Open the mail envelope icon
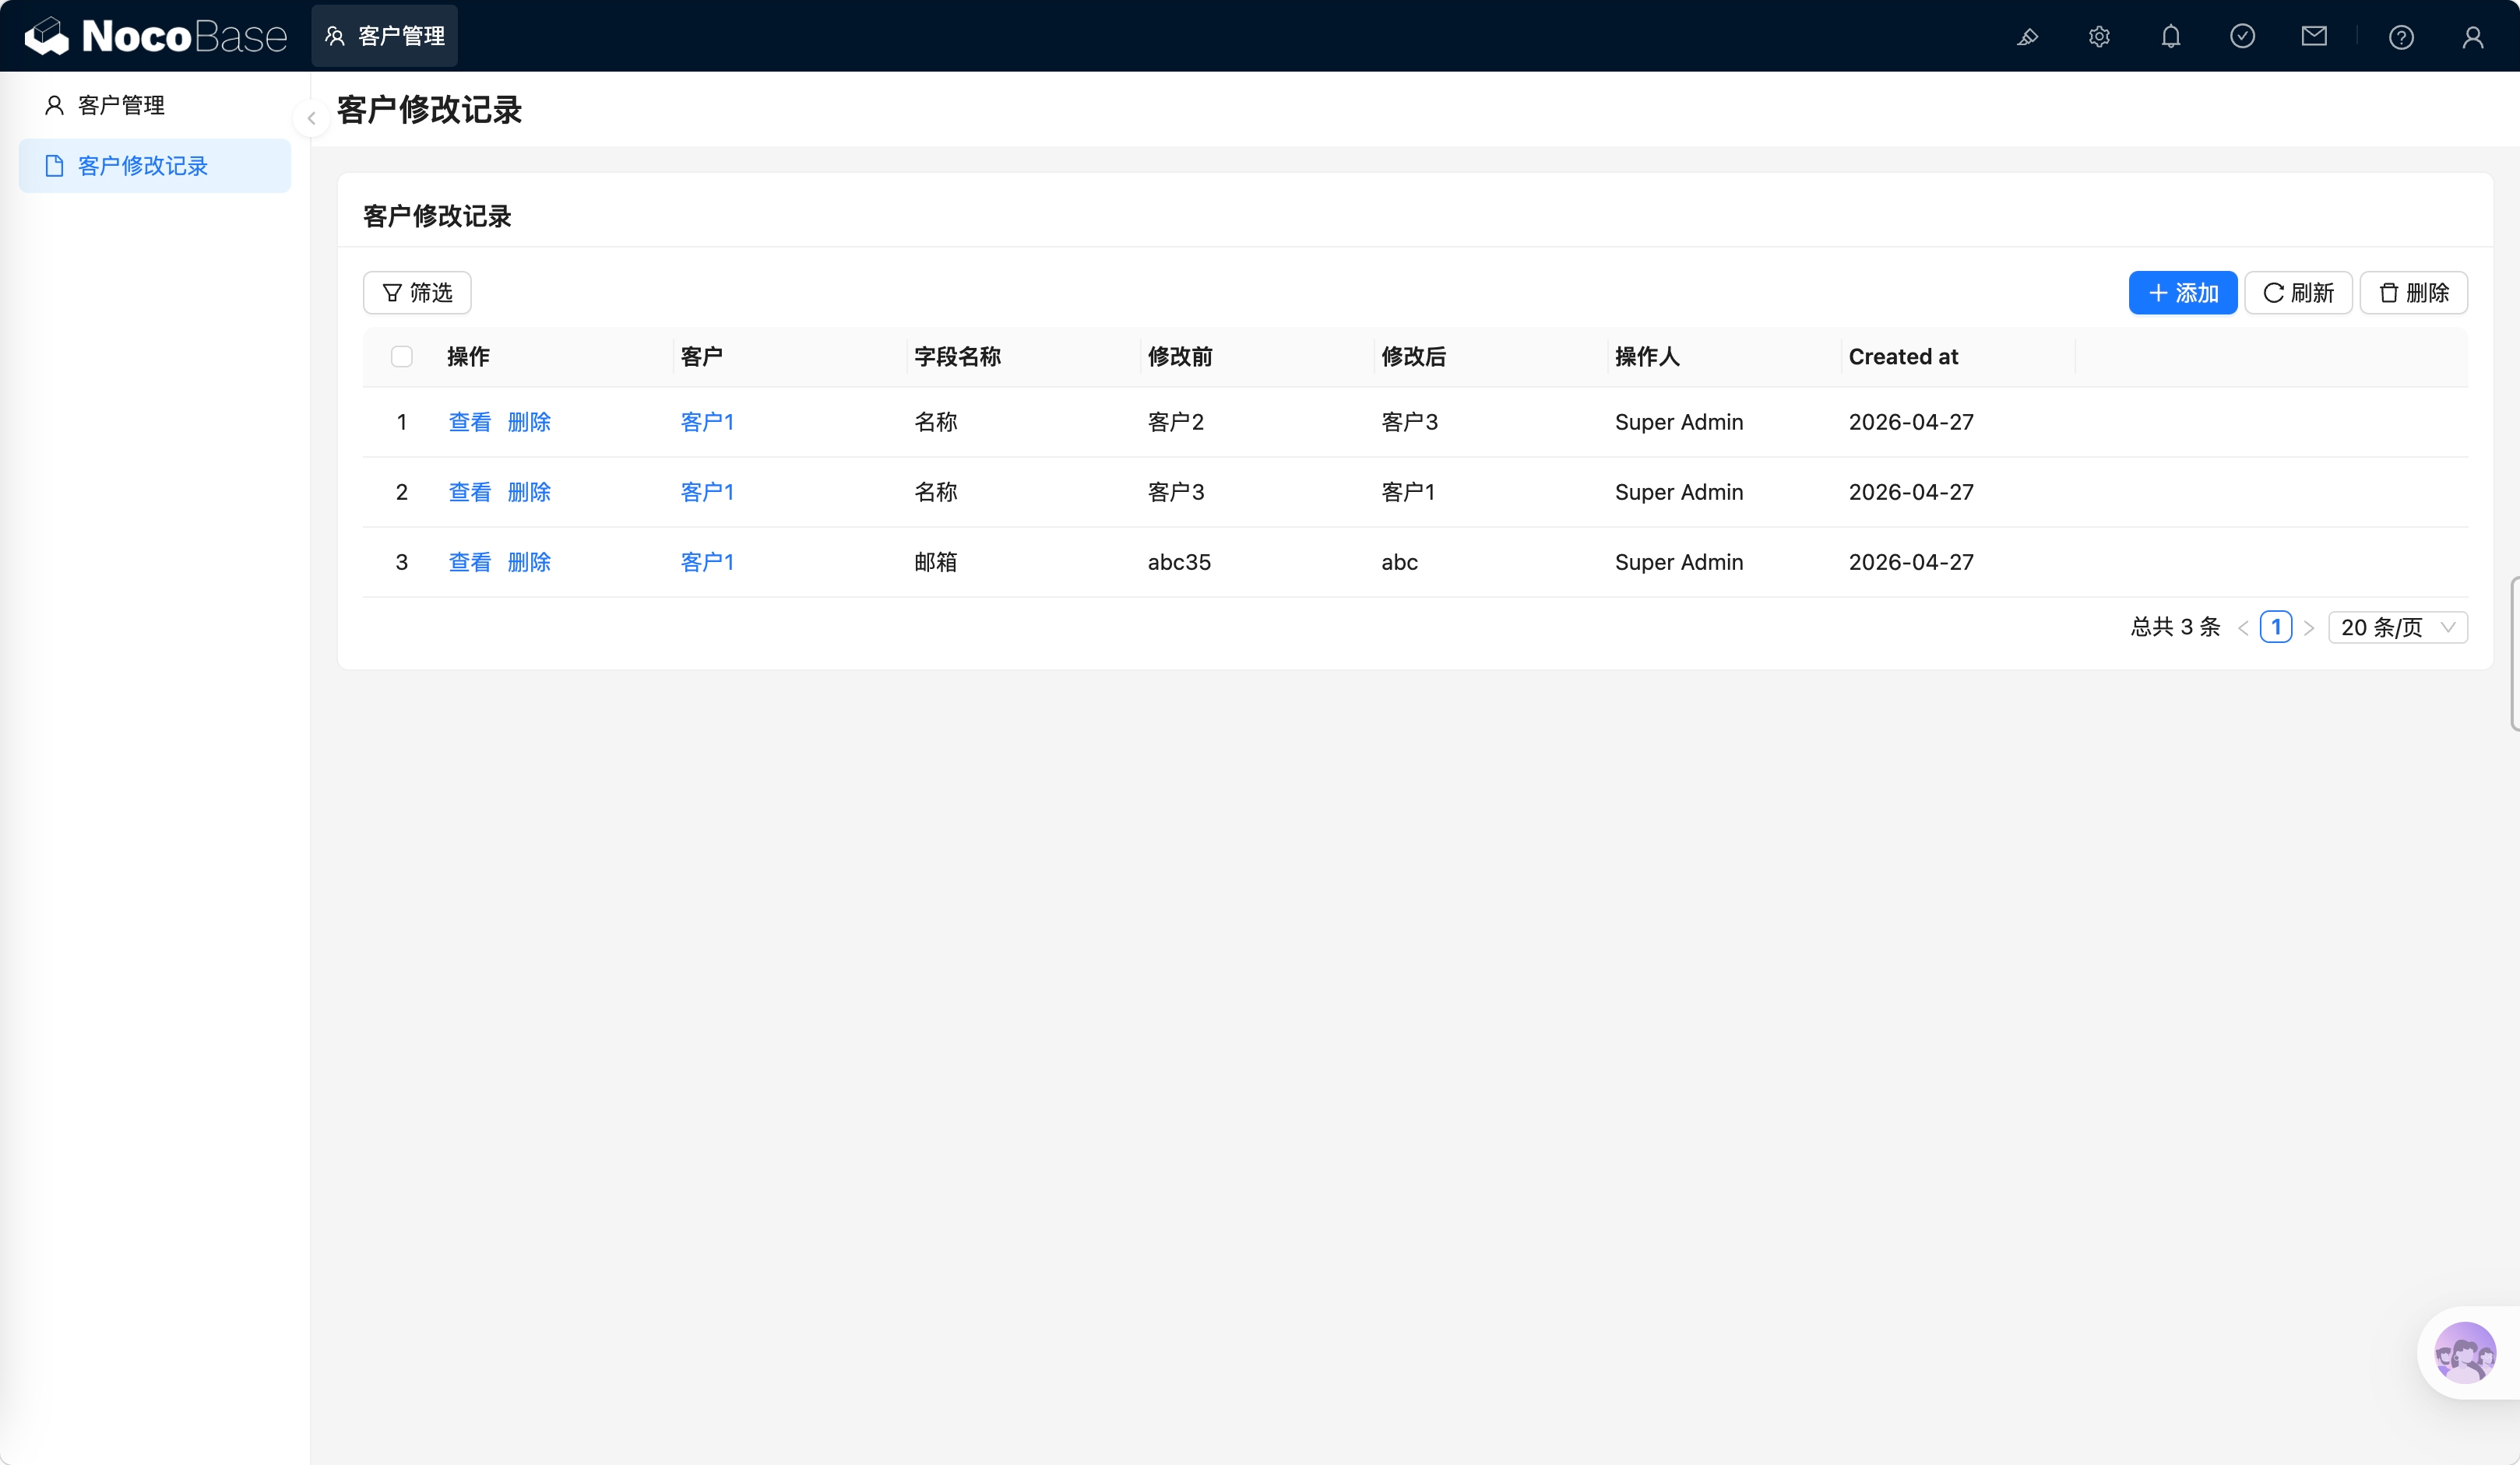2520x1465 pixels. (x=2314, y=37)
